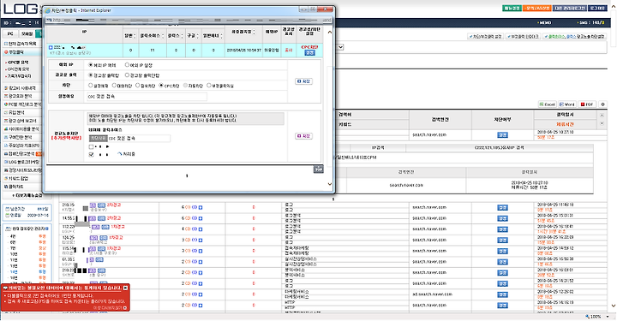The height and width of the screenshot is (321, 617).
Task: Click the 로그아웃 button at top right
Action: tap(598, 8)
